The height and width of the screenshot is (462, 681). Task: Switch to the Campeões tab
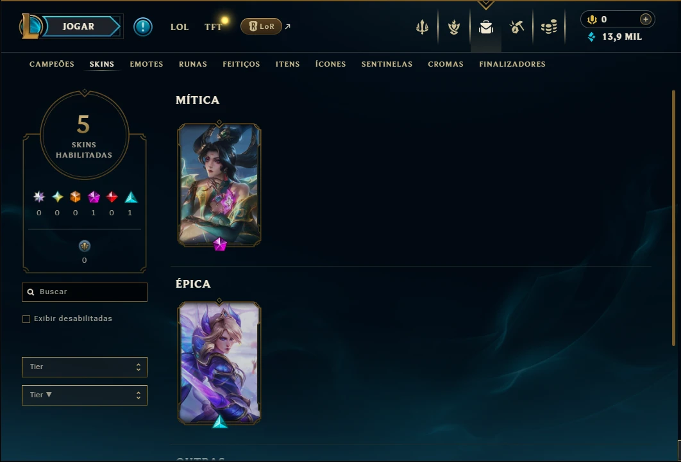click(52, 64)
